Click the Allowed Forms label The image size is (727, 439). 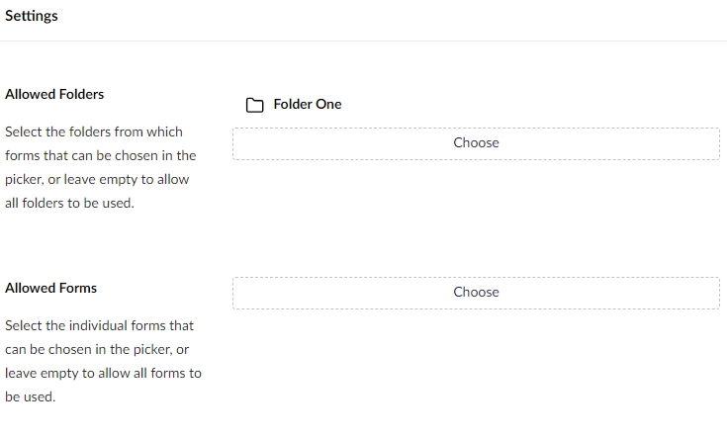point(50,288)
